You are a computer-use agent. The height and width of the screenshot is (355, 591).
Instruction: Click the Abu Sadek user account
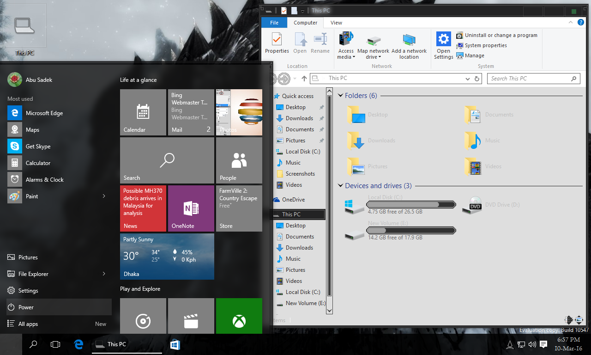pos(30,80)
